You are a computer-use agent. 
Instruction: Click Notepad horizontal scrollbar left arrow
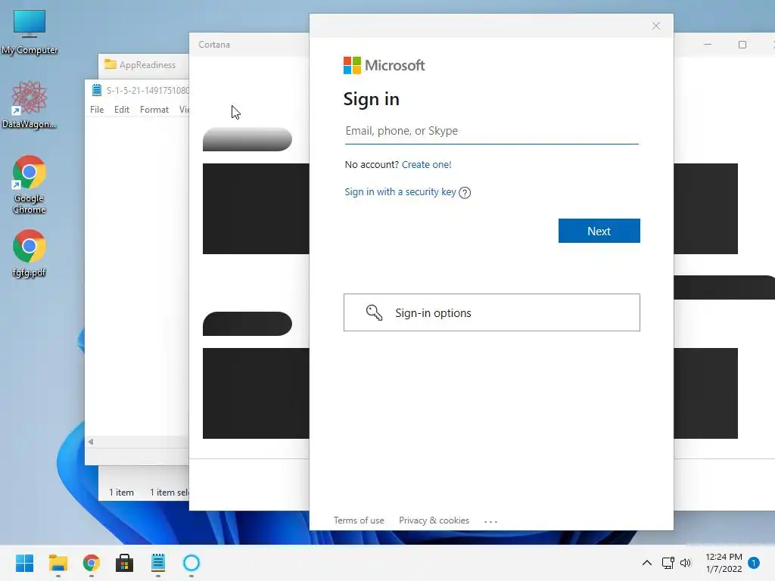click(x=91, y=442)
